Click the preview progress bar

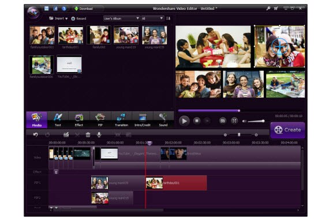point(240,111)
